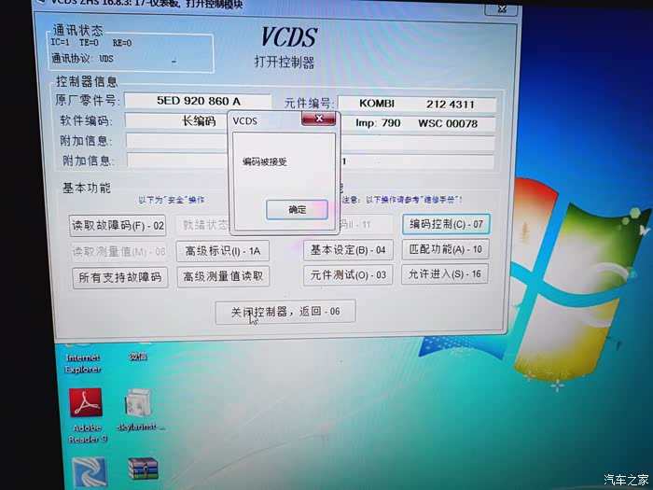Click 允许进入(S) - 16 button
The height and width of the screenshot is (490, 653).
(x=446, y=274)
